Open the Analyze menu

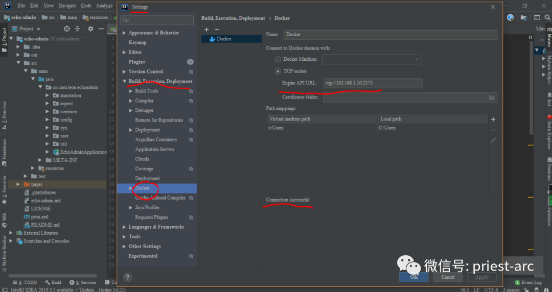[104, 6]
